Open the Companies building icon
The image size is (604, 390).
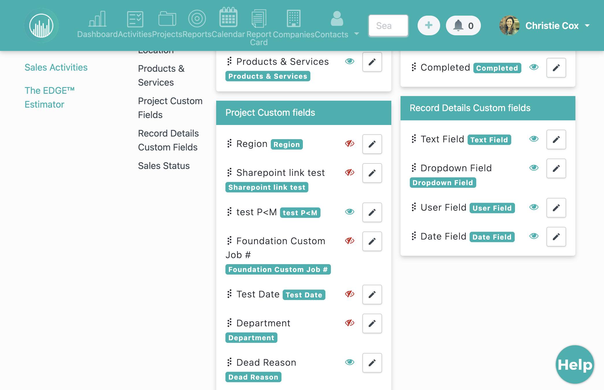click(294, 19)
